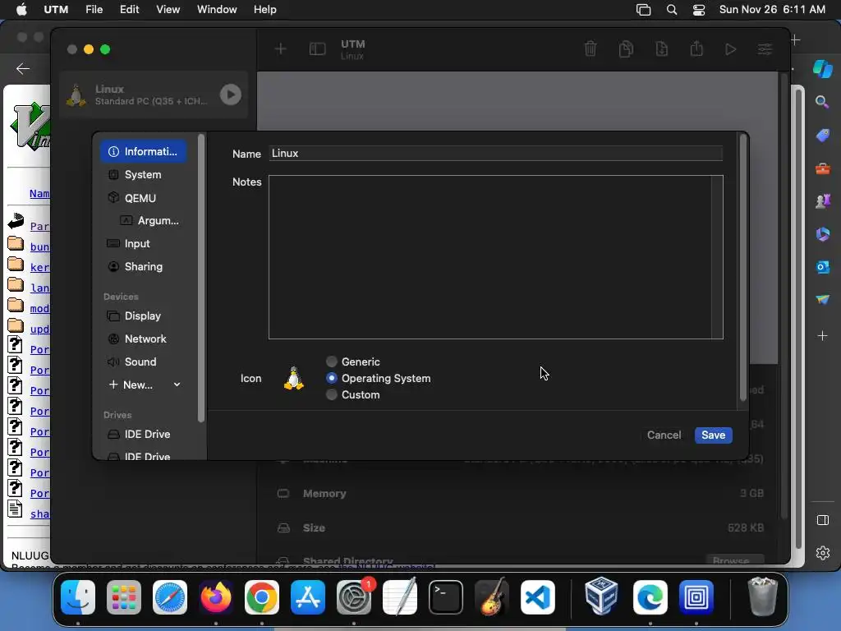This screenshot has height=631, width=841.
Task: Click the browser back arrow
Action: point(23,69)
